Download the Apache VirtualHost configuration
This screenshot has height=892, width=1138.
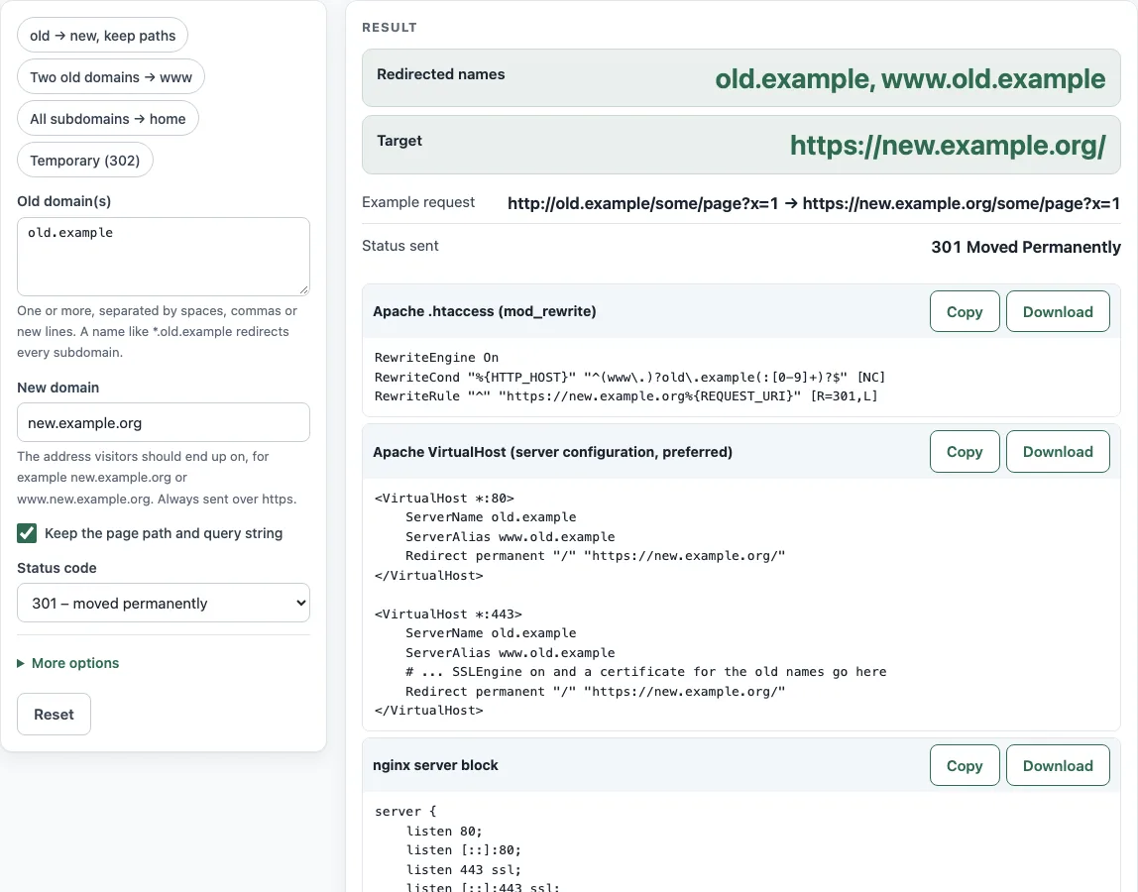[1058, 451]
